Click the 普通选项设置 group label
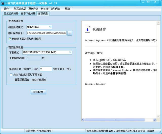This screenshot has height=134, width=162. (x=16, y=21)
